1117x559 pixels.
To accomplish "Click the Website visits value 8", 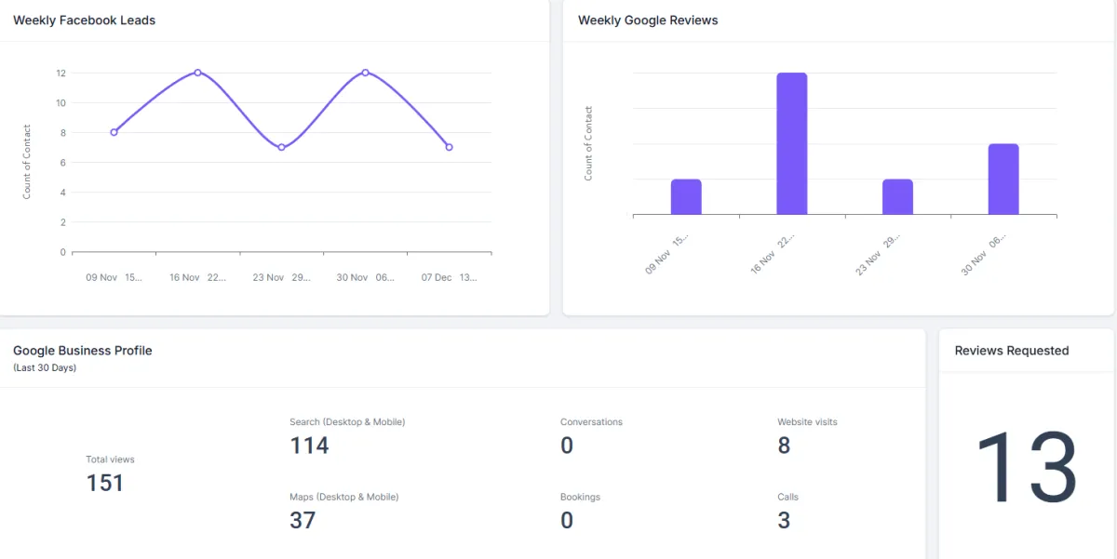I will click(x=784, y=445).
